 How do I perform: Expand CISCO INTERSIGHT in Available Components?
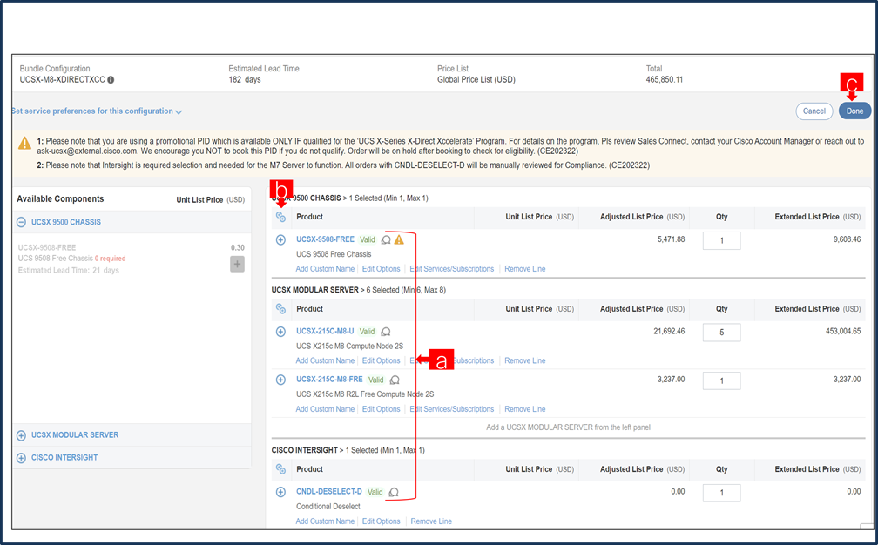coord(21,458)
